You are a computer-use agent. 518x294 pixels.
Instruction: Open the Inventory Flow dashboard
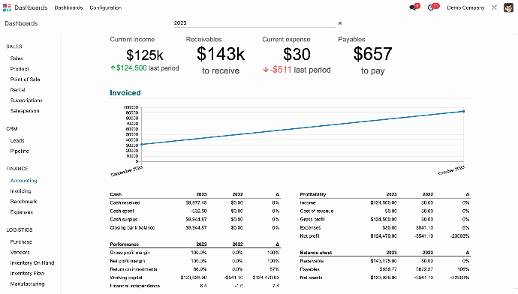[27, 274]
